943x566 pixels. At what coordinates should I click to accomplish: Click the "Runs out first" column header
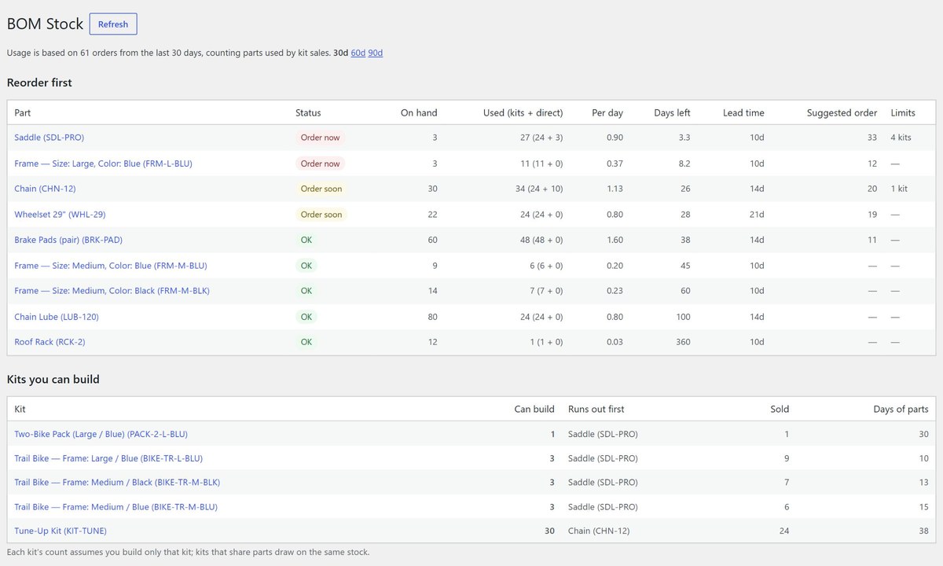(x=596, y=409)
